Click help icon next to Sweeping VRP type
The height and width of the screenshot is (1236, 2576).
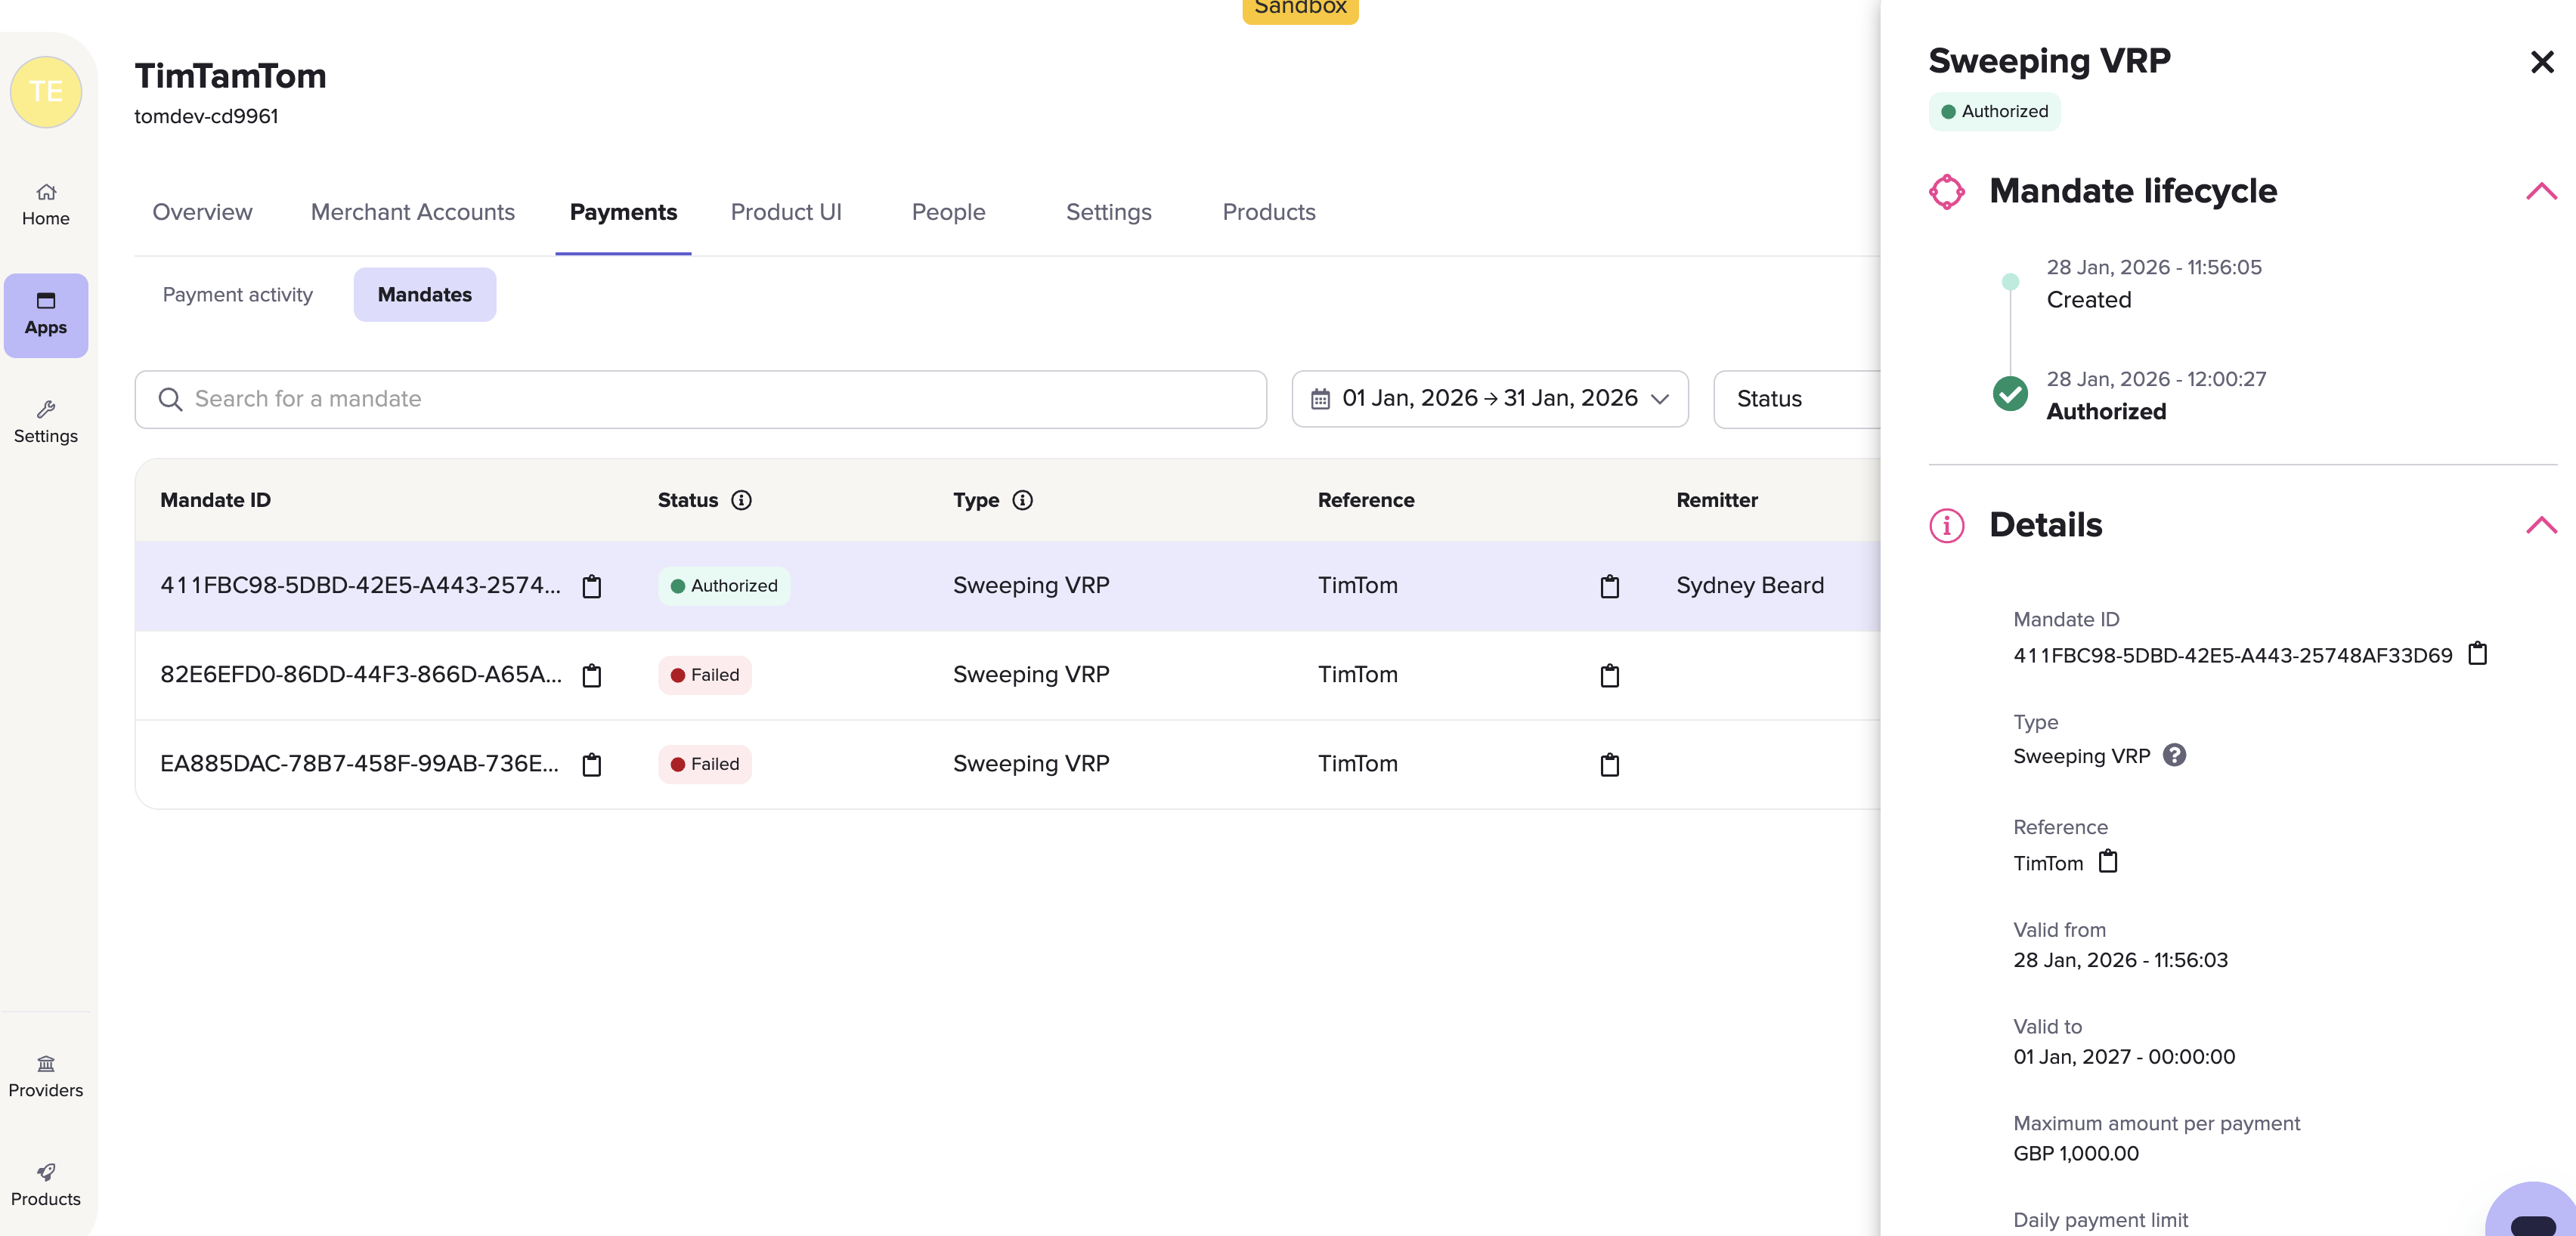coord(2174,756)
